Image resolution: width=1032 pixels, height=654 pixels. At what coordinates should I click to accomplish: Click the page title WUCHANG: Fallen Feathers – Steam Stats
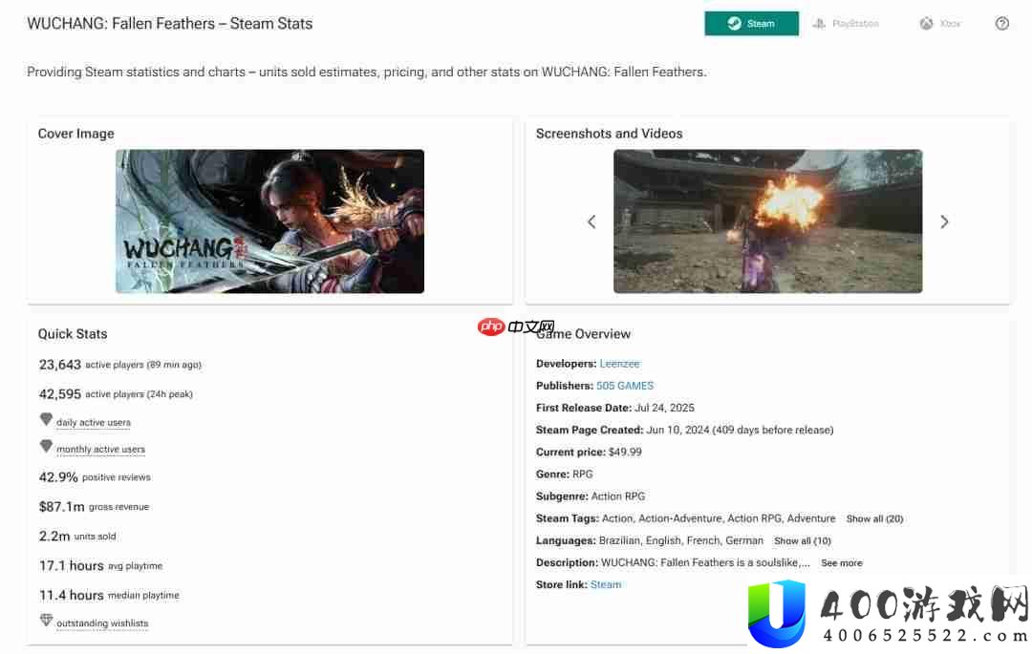coord(170,24)
